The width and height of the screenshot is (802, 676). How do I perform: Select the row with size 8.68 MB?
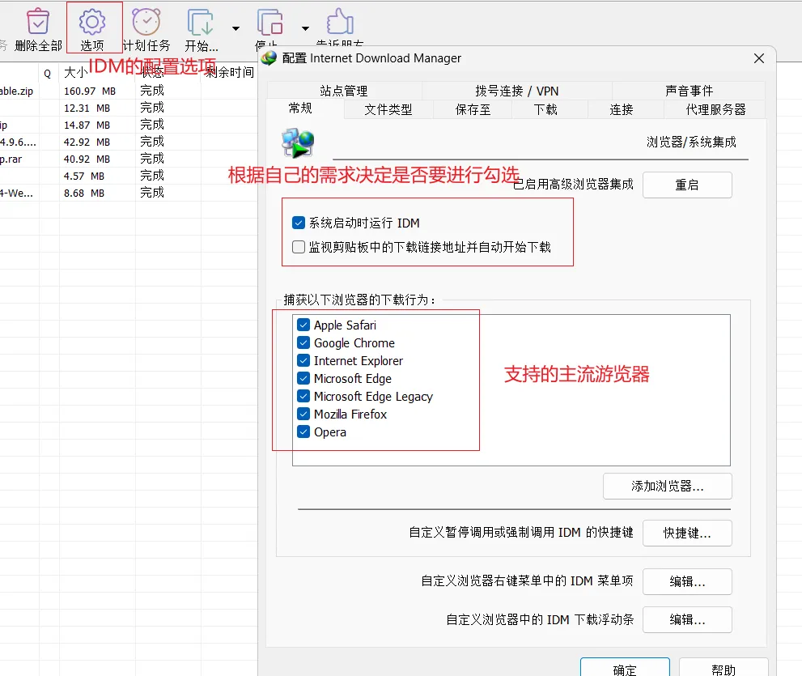[x=128, y=193]
